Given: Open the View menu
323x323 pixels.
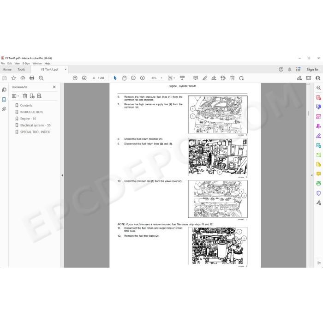Looking at the screenshot, I should pyautogui.click(x=17, y=64).
